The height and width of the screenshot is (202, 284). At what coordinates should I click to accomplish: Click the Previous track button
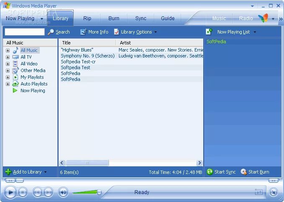(x=37, y=192)
